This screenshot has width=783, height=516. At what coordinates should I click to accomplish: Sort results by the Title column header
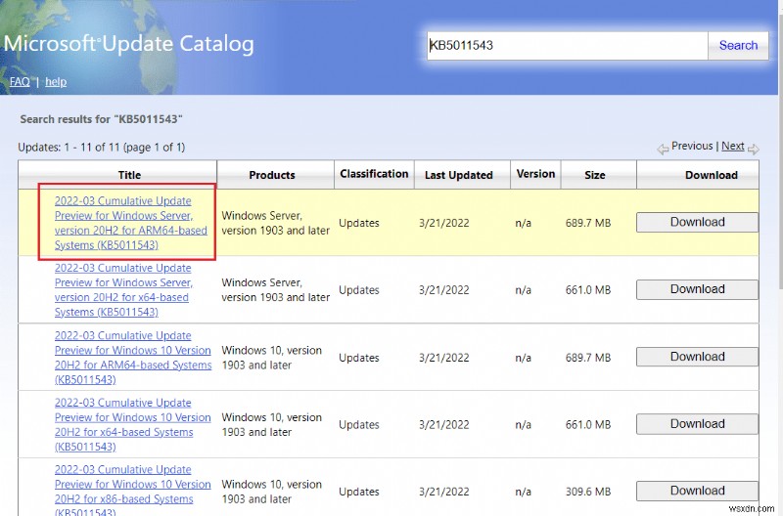click(x=129, y=175)
